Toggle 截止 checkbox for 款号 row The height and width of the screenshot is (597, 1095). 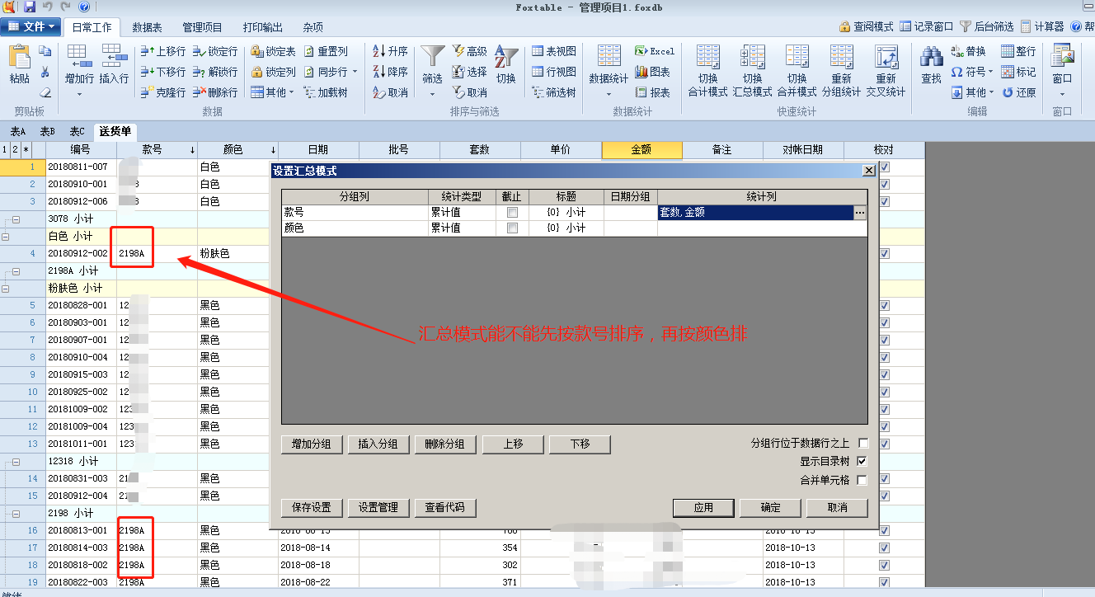[512, 213]
